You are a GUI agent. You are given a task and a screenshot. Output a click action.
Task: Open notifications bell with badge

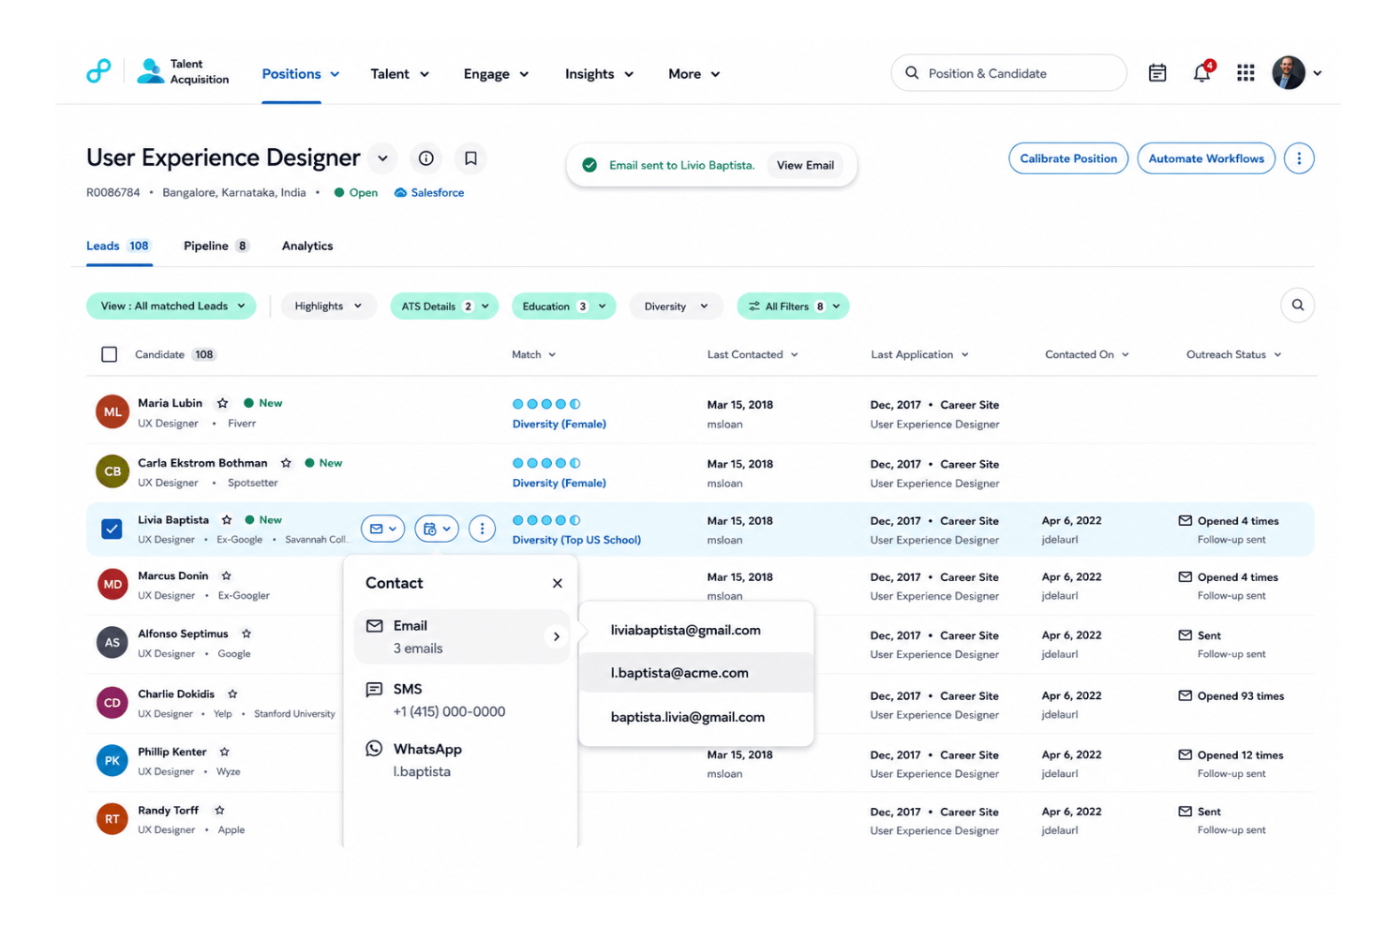pyautogui.click(x=1202, y=72)
